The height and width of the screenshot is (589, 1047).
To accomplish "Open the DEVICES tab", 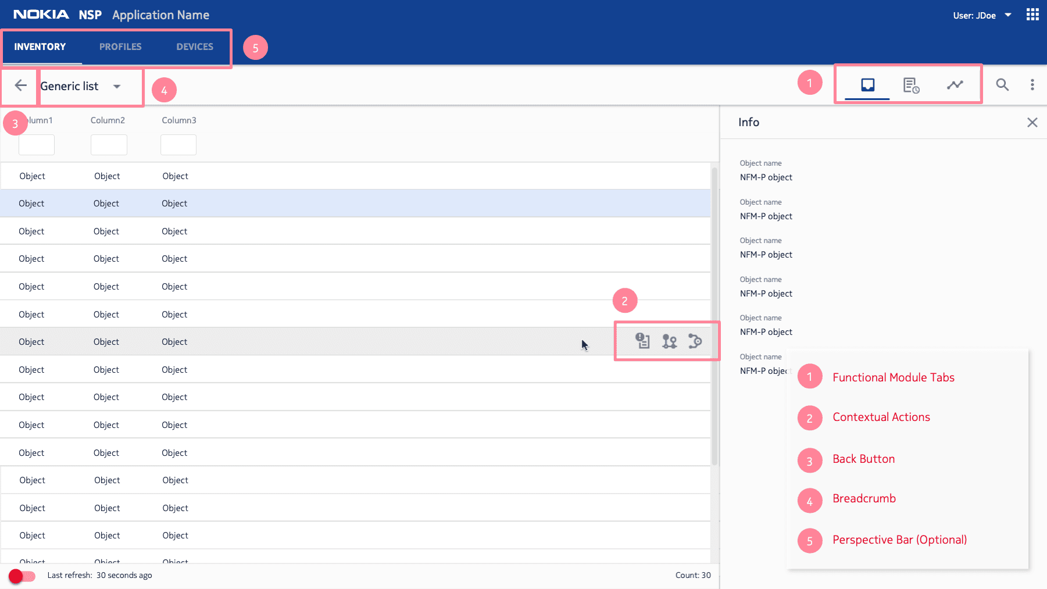I will pos(194,47).
